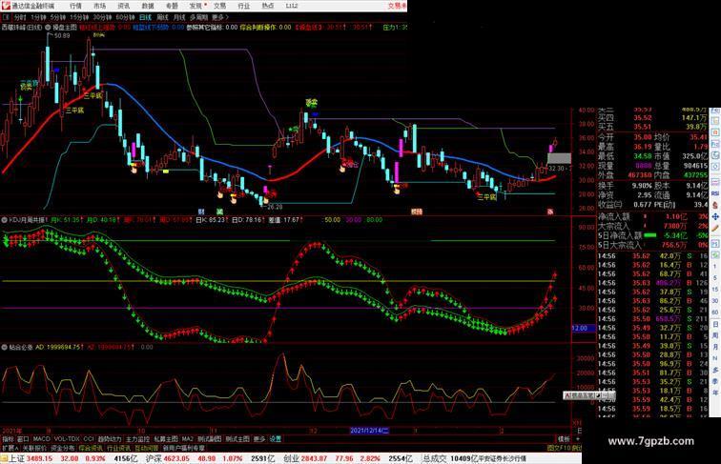The width and height of the screenshot is (721, 464).
Task: Click the highlighted date marker 2021/12/14
Action: pos(370,431)
